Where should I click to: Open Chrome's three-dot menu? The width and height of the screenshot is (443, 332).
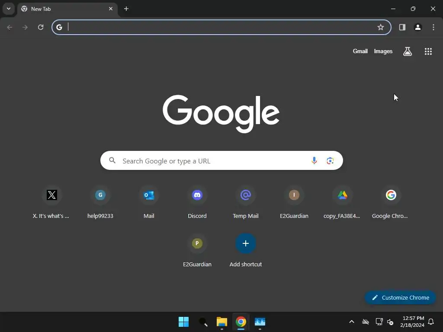point(433,27)
